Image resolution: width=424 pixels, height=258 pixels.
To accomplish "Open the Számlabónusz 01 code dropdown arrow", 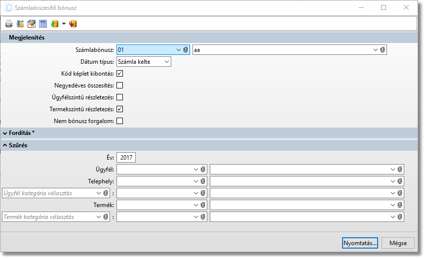I will 179,50.
